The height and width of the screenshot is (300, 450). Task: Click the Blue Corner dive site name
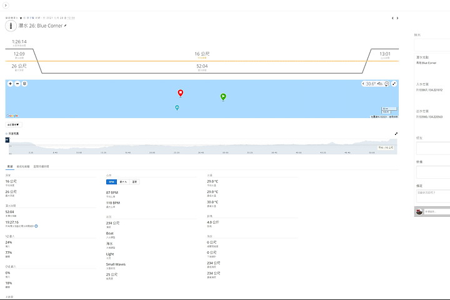[x=426, y=63]
